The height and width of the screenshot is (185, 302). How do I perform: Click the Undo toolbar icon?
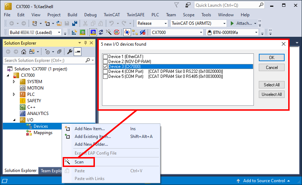pos(111,23)
